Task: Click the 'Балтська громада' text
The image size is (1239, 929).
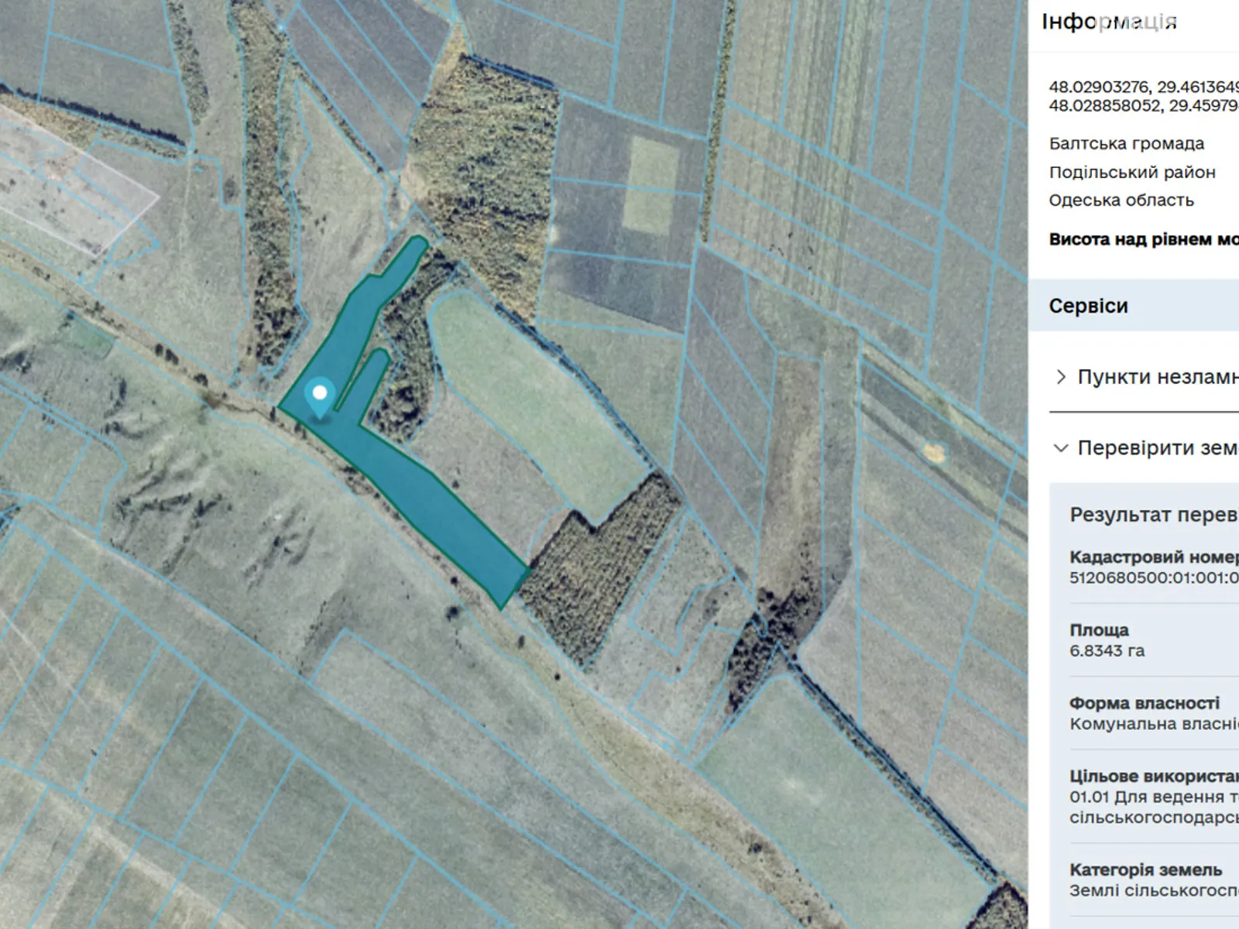Action: click(1126, 144)
